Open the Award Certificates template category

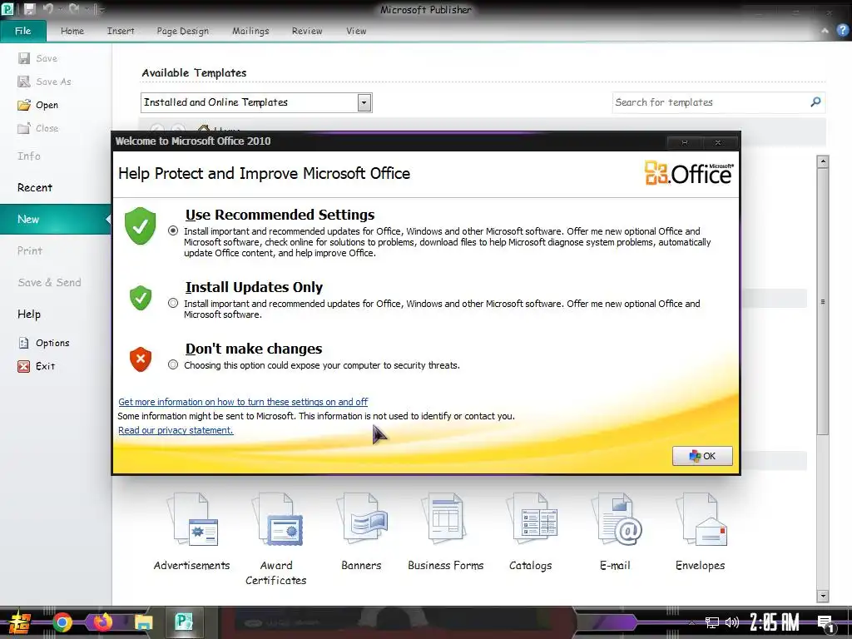click(x=276, y=539)
